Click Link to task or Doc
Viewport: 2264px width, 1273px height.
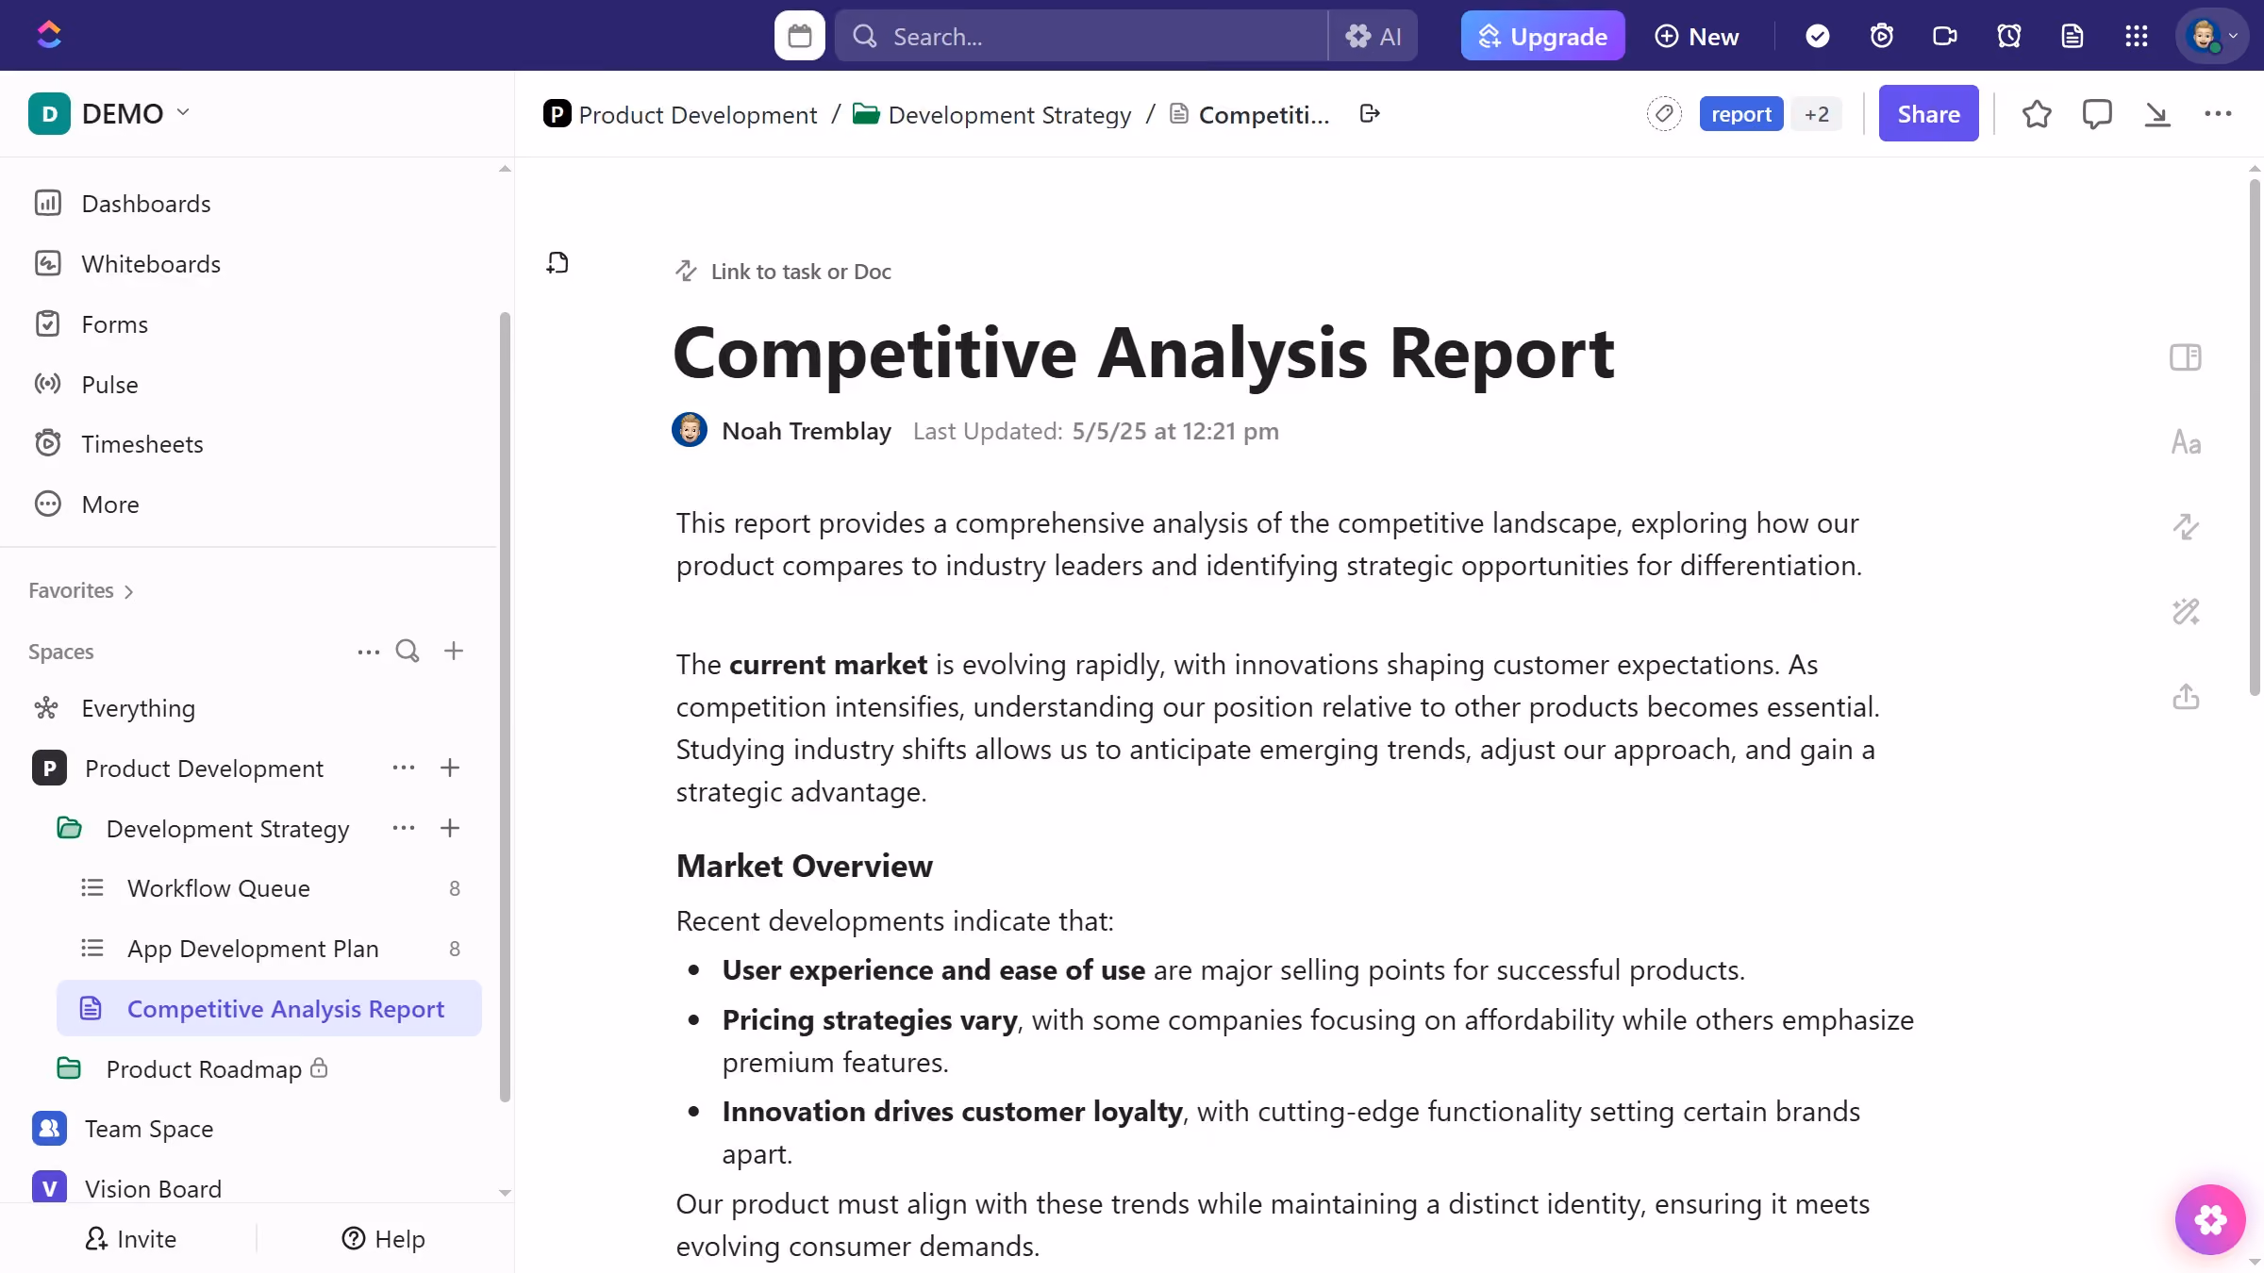[783, 272]
